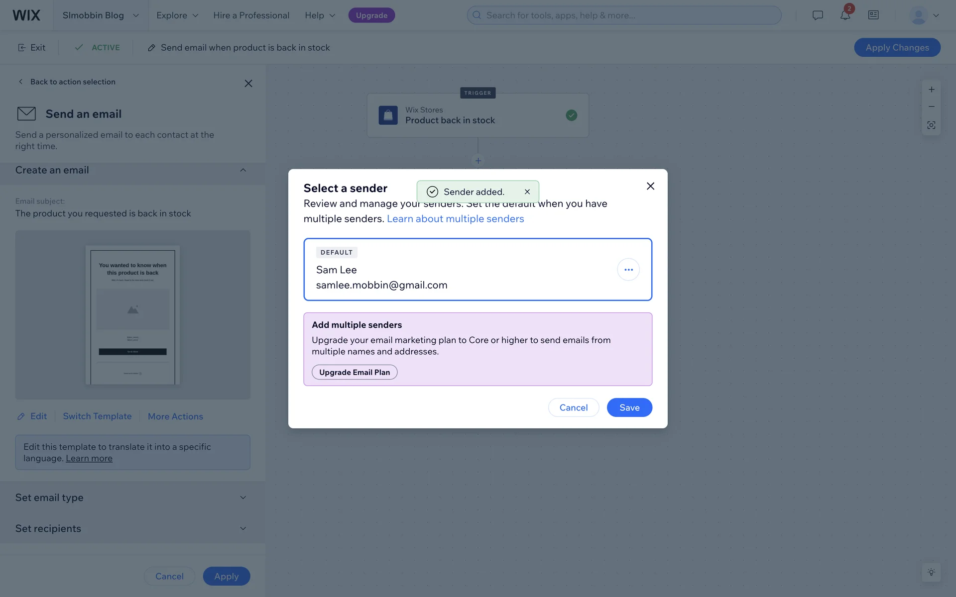Click the fit-to-screen canvas icon
This screenshot has height=597, width=956.
(931, 125)
